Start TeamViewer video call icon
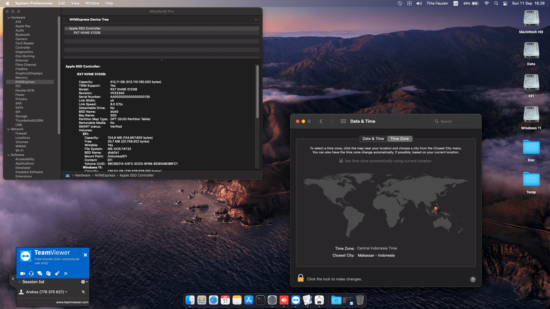 [x=23, y=274]
